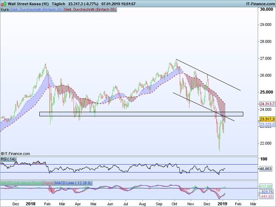Click the 28.000 price axis label

pos(265,41)
